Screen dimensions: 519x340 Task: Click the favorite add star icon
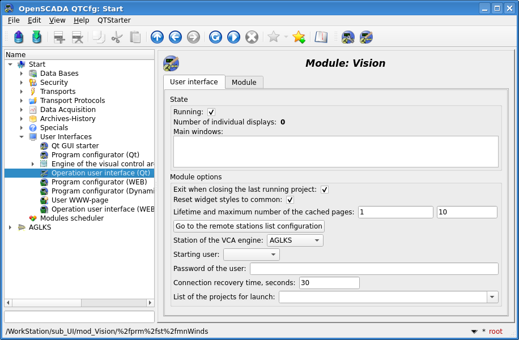[x=299, y=37]
